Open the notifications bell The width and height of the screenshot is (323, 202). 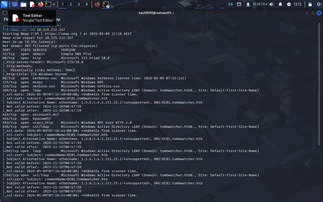click(x=280, y=4)
